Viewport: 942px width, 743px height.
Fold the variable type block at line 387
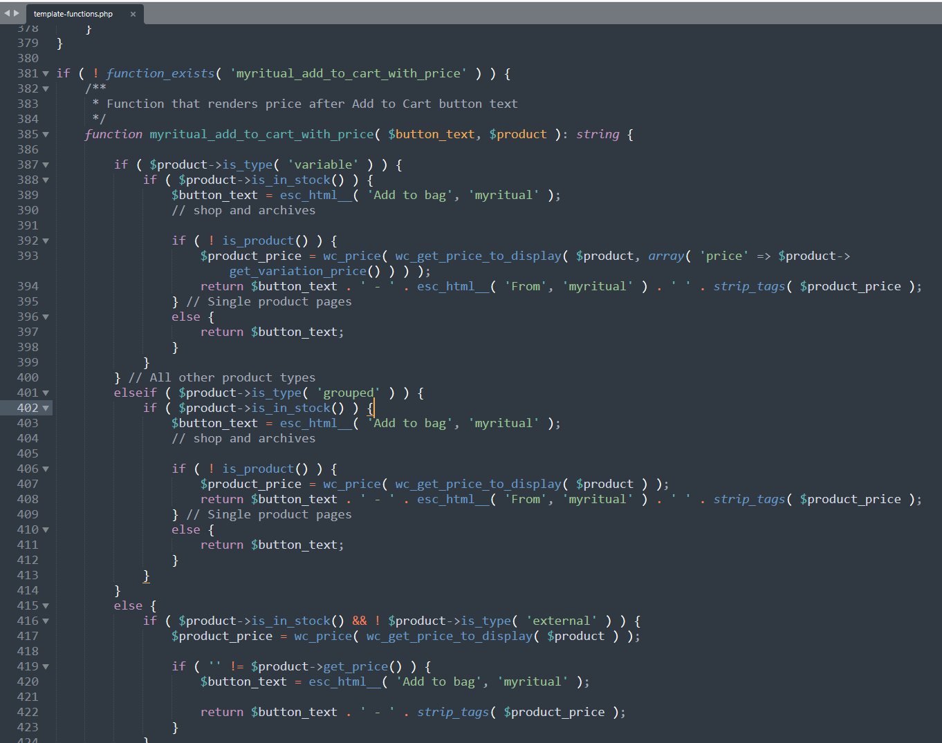coord(46,164)
